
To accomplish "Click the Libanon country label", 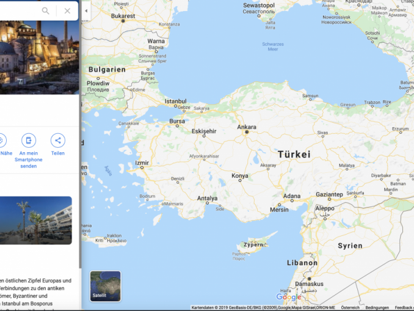I will [302, 263].
